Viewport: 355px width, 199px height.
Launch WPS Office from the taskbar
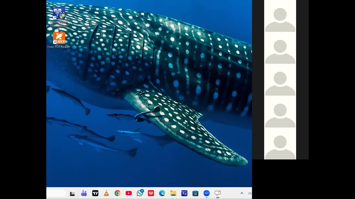[151, 193]
